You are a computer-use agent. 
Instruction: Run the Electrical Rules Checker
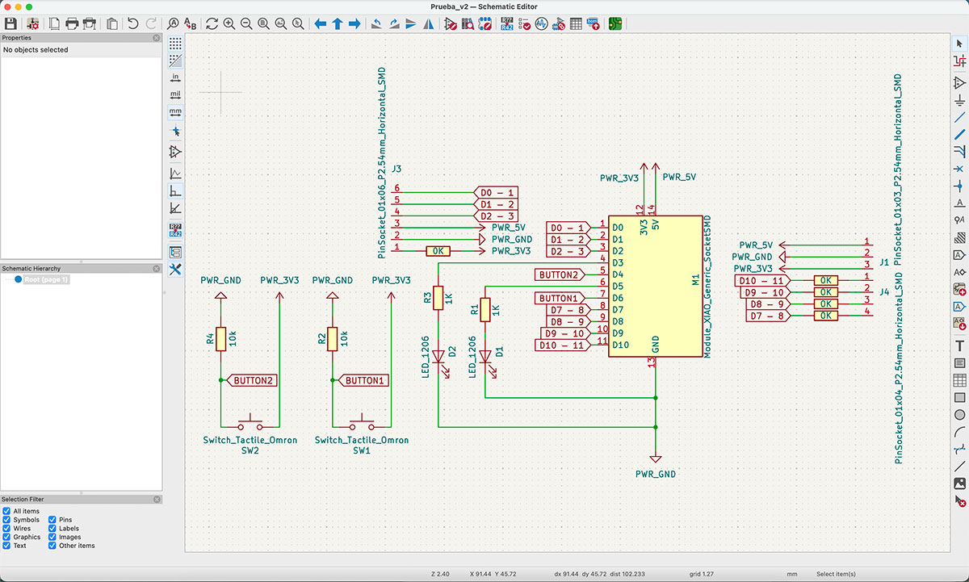526,23
